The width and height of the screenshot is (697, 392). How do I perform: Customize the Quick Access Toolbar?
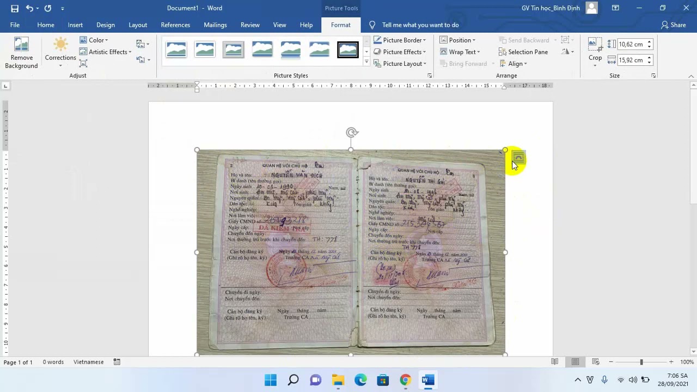[62, 8]
